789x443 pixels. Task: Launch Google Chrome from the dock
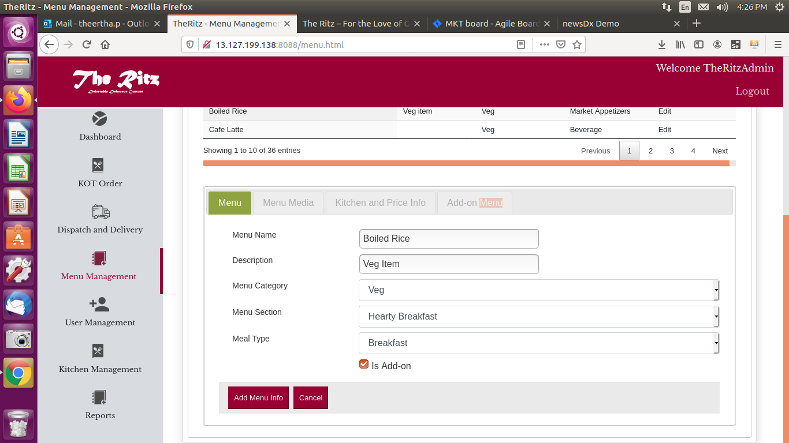19,373
